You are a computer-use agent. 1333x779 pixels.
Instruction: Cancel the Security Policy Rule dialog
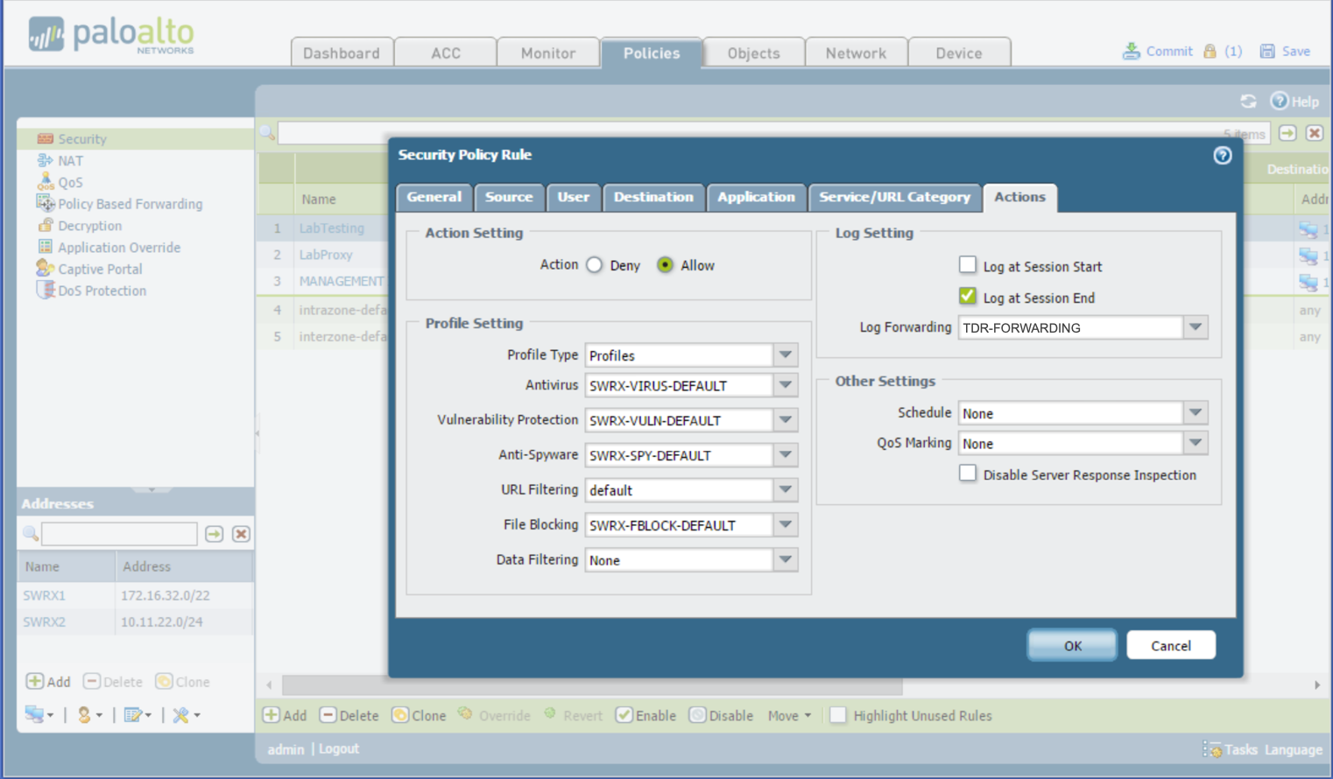pyautogui.click(x=1171, y=645)
